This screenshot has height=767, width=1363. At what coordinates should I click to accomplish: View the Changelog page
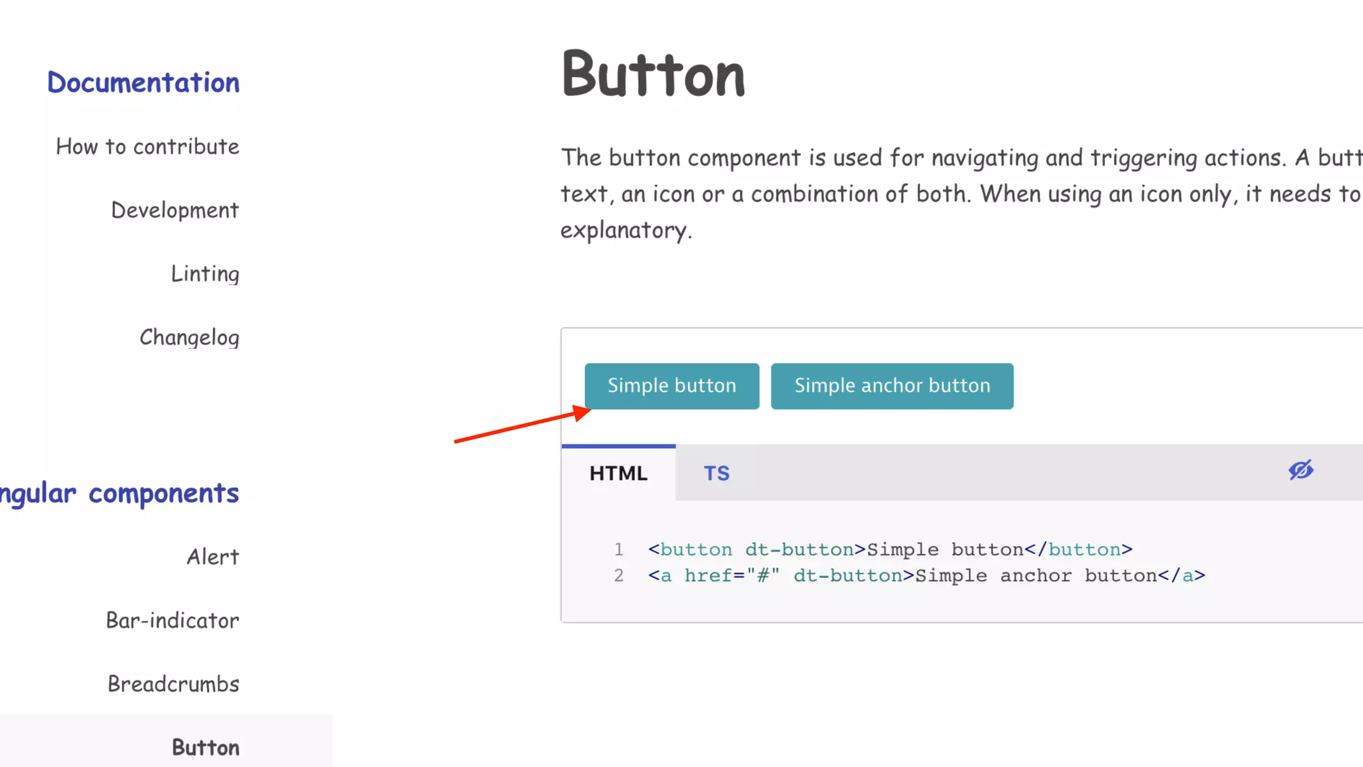[190, 338]
